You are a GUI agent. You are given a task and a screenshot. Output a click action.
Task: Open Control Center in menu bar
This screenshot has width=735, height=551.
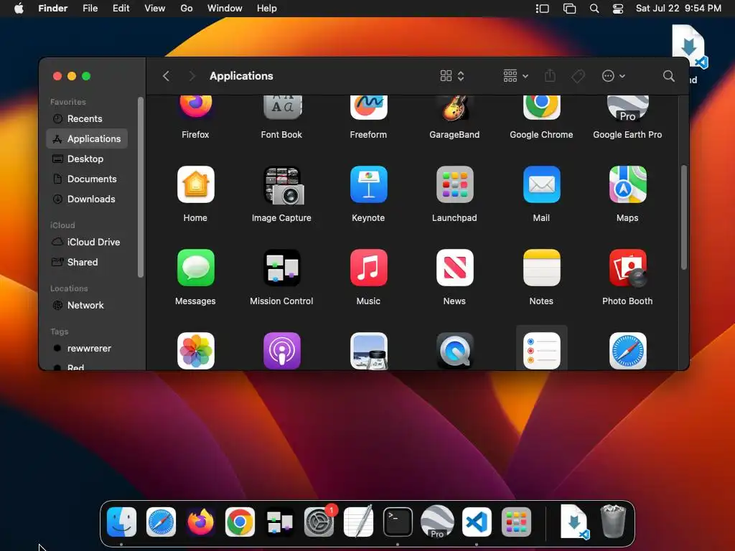pos(618,9)
